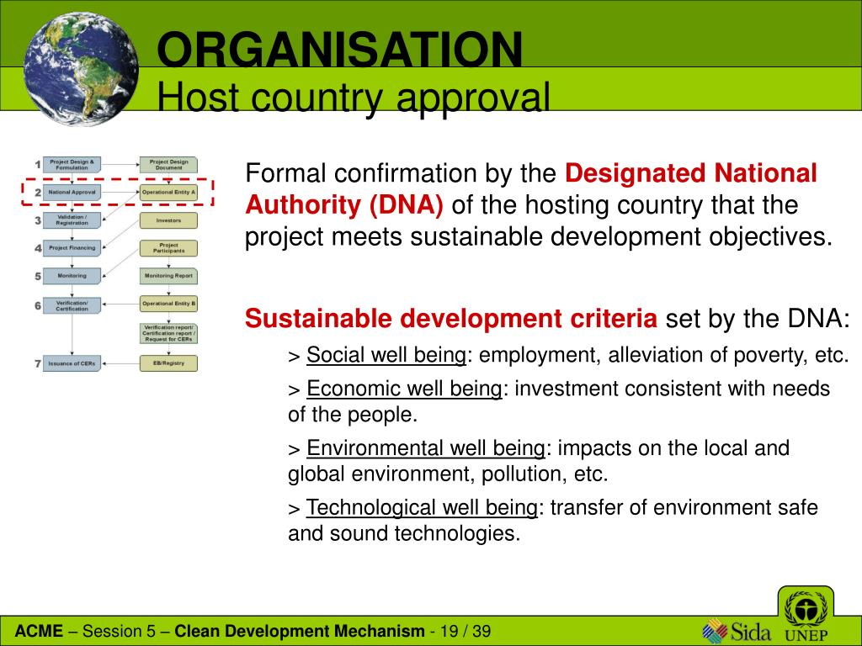Click the red 'Designated National' text
This screenshot has width=862, height=646.
[690, 173]
